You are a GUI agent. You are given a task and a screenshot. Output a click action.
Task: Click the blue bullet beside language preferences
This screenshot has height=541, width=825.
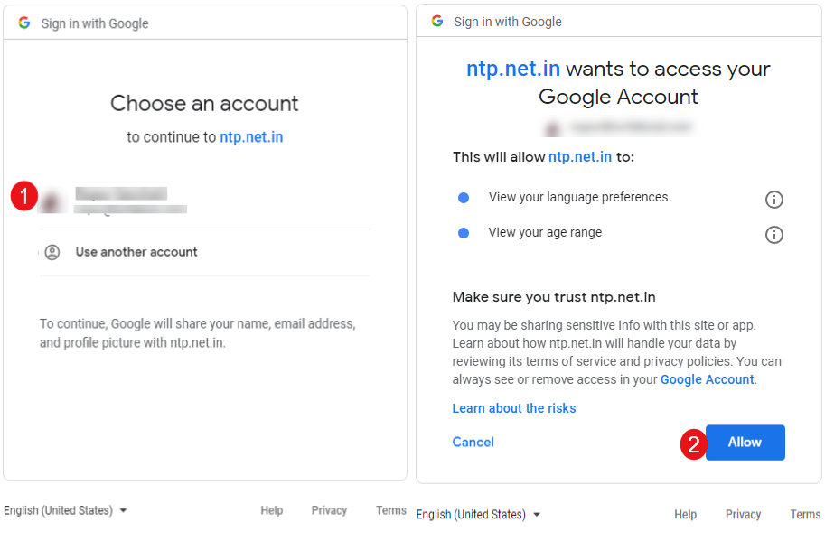(464, 198)
